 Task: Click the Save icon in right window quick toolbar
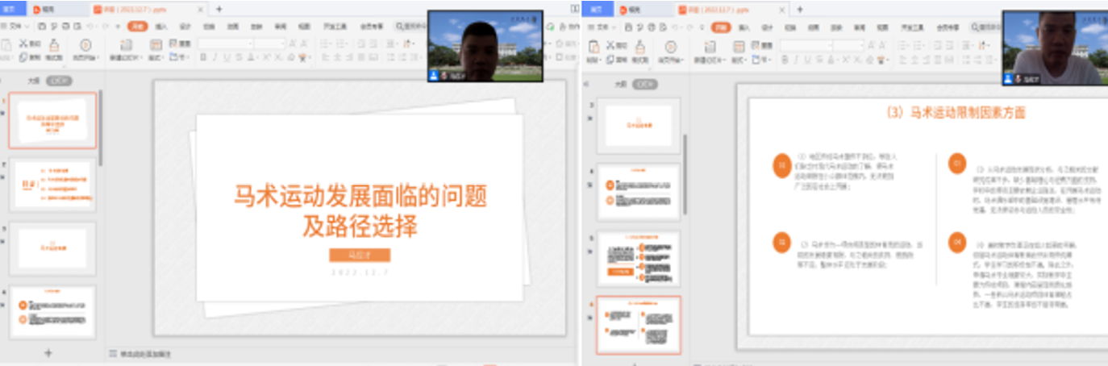click(x=629, y=27)
